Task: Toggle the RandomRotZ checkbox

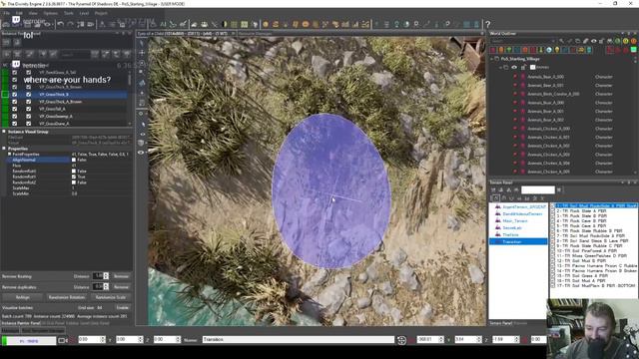Action: (x=74, y=182)
